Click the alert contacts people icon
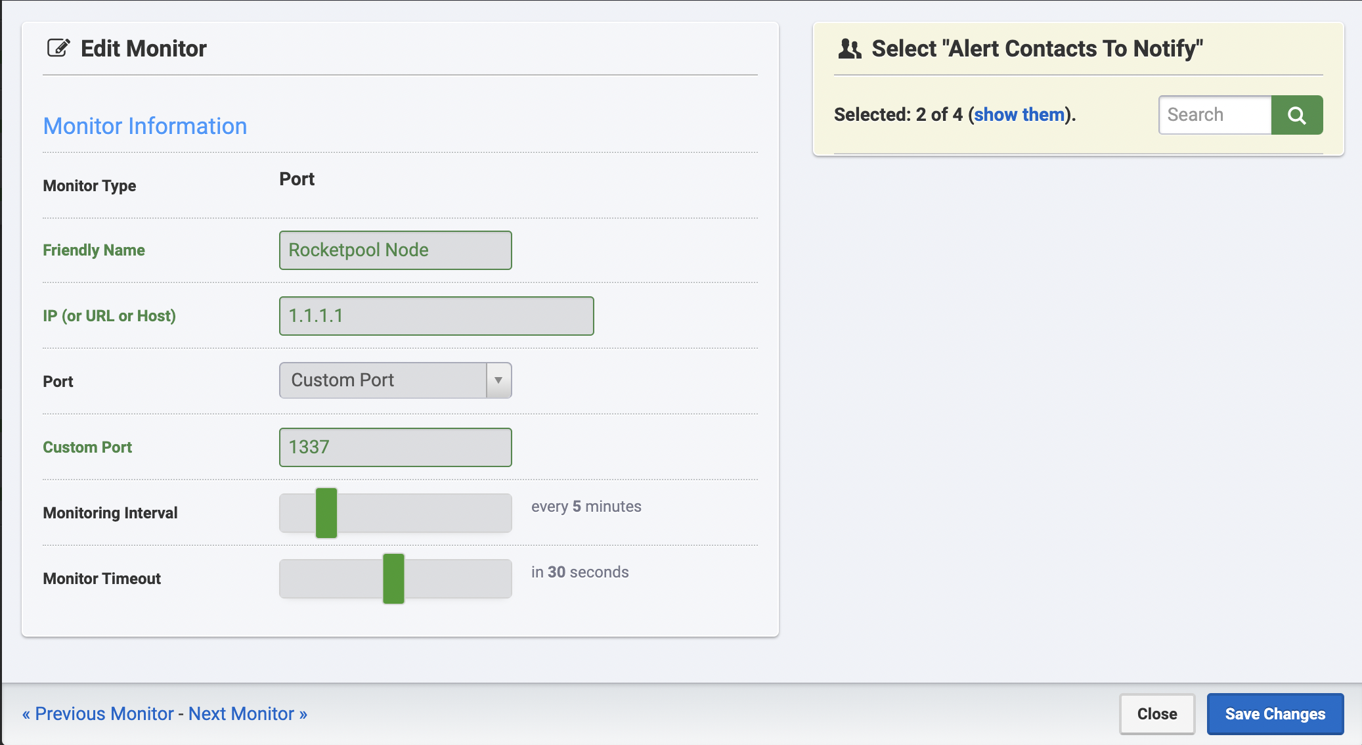Viewport: 1362px width, 745px height. coord(850,49)
